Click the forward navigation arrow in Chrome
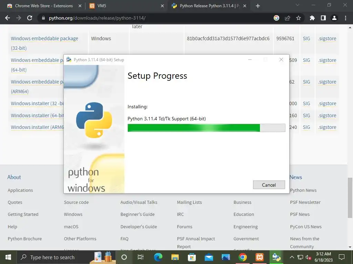Viewport: 353px width, 264px height. 19,18
